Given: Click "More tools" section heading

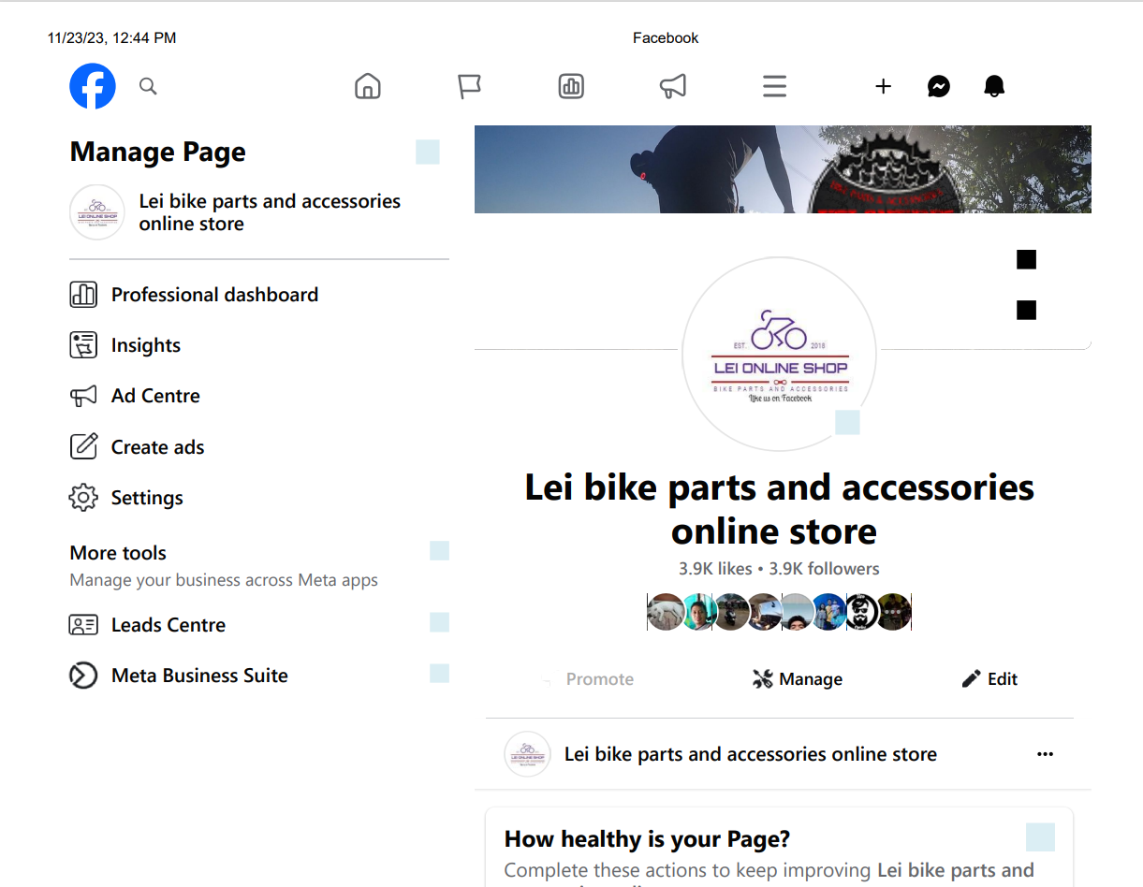Looking at the screenshot, I should point(118,553).
